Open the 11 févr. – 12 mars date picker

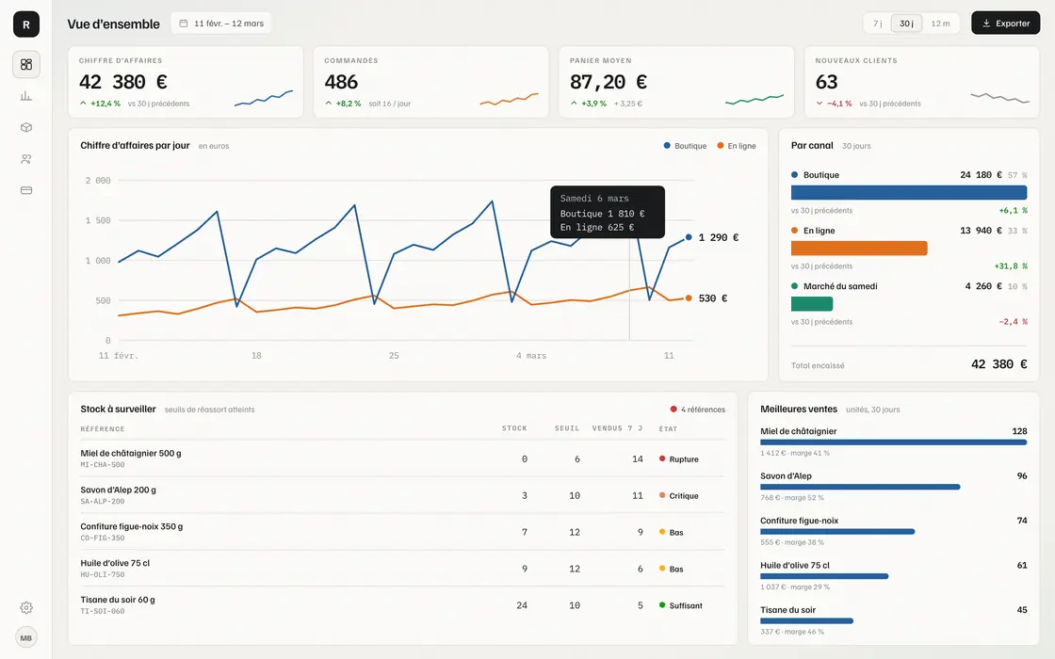click(x=221, y=24)
